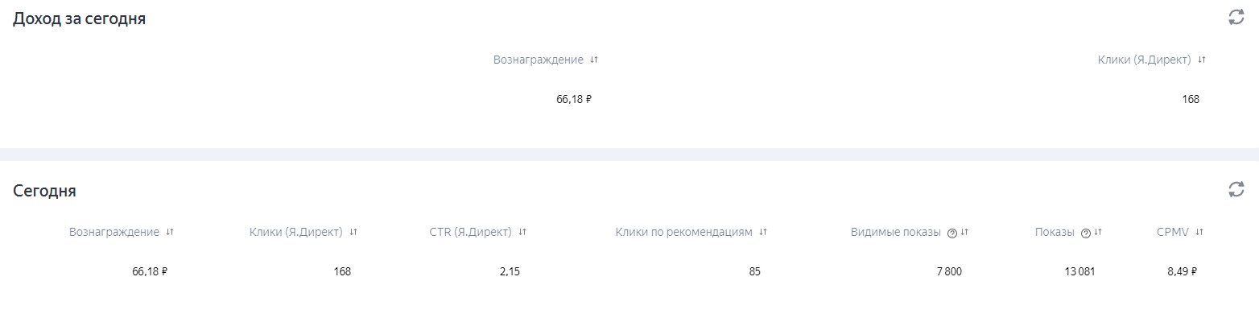Viewport: 1259px width, 318px height.
Task: Click sort arrows beside Клики (Я.Директ) in Сегодня widget
Action: [353, 232]
